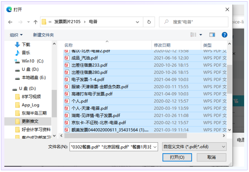This screenshot has width=249, height=172.
Task: Select Win10 (C:) drive
Action: pos(32,61)
